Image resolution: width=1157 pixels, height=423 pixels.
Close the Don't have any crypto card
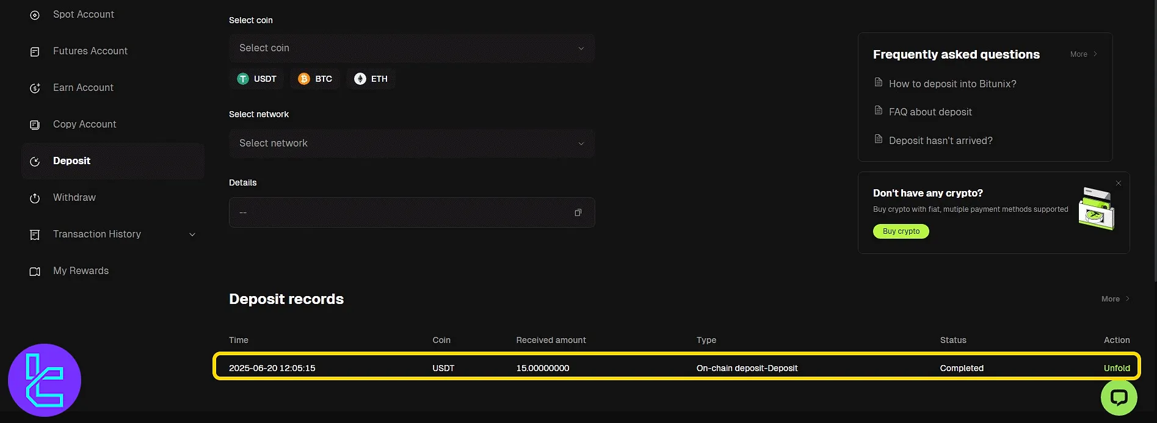pyautogui.click(x=1119, y=183)
